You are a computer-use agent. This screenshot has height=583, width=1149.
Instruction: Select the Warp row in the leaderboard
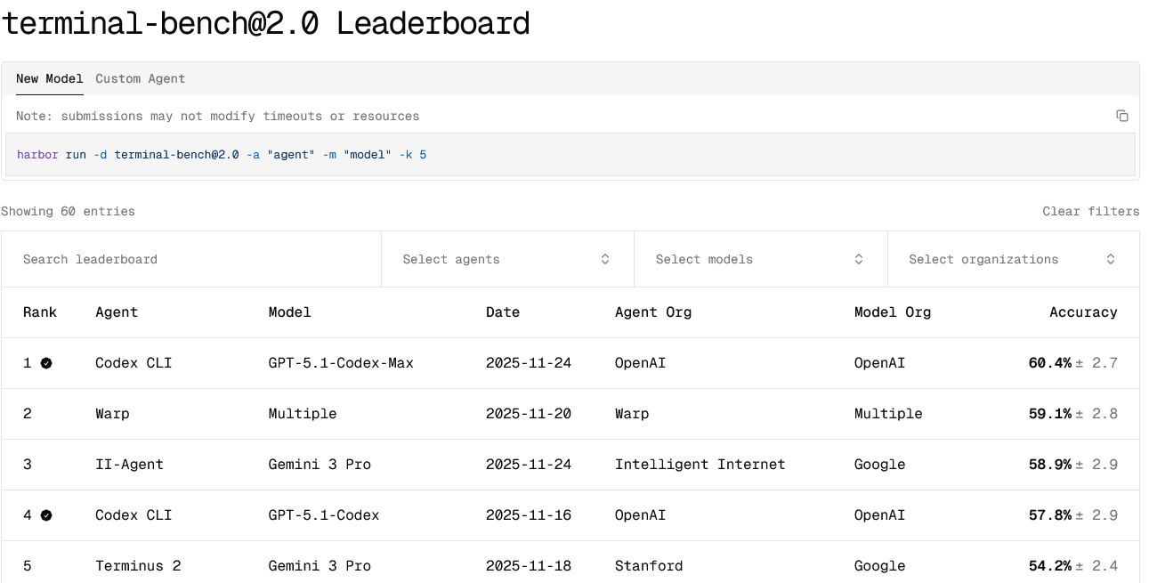tap(112, 413)
